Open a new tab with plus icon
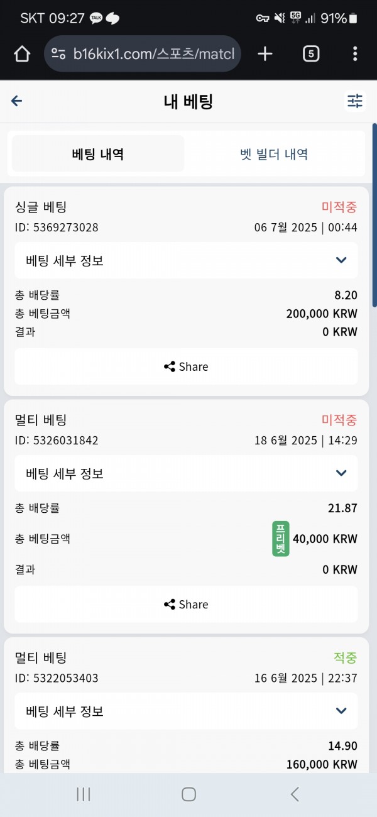This screenshot has width=377, height=817. (x=265, y=54)
